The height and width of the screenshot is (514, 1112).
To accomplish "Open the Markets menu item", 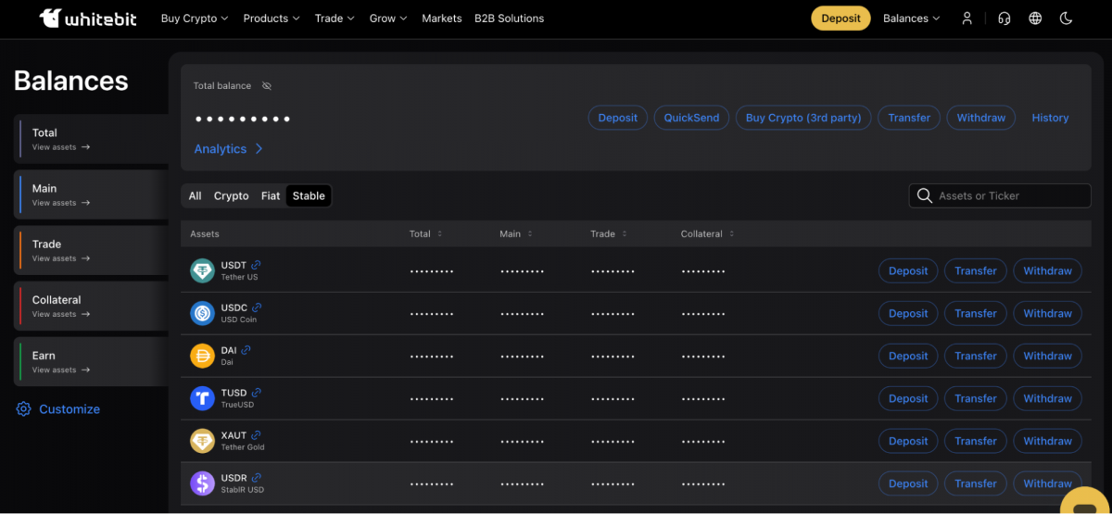I will [441, 19].
